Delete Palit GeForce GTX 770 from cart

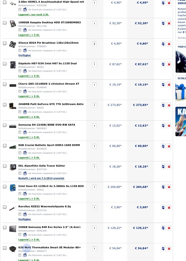(169, 105)
